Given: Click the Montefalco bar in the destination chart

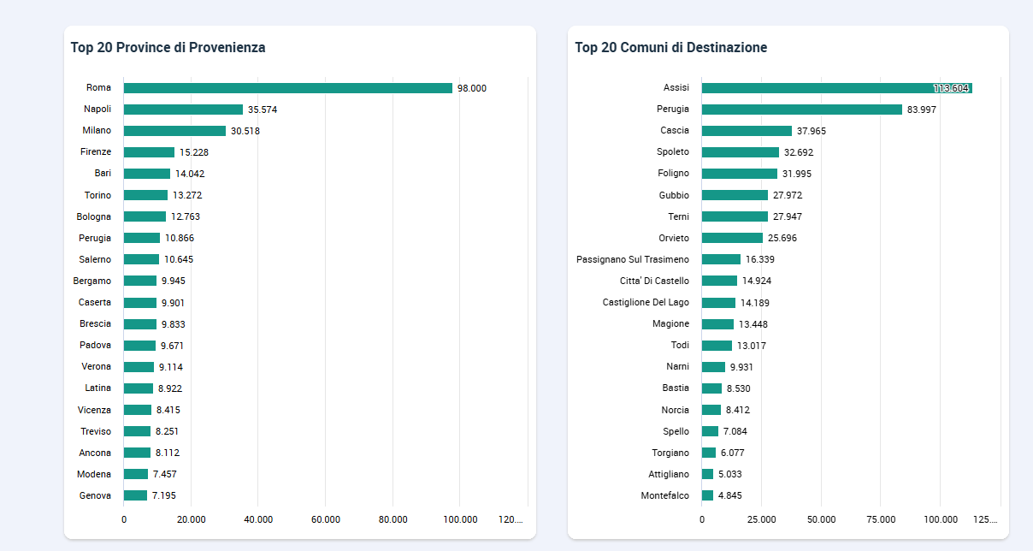Looking at the screenshot, I should coord(707,495).
